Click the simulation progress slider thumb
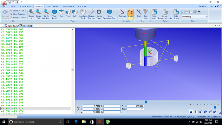This screenshot has height=125, width=222. pos(146,102)
